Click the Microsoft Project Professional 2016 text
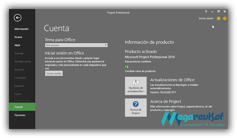Viewport: 237px width, 138px height. click(150, 57)
